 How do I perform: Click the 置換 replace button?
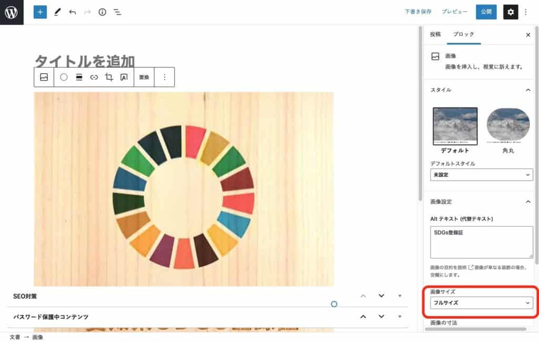click(x=144, y=77)
